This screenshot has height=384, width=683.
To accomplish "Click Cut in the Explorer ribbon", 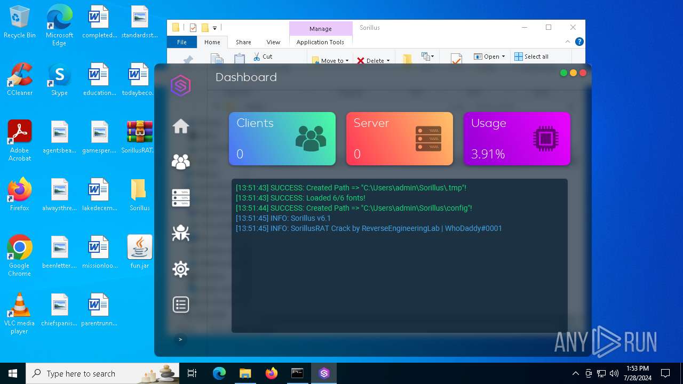I will coord(263,56).
